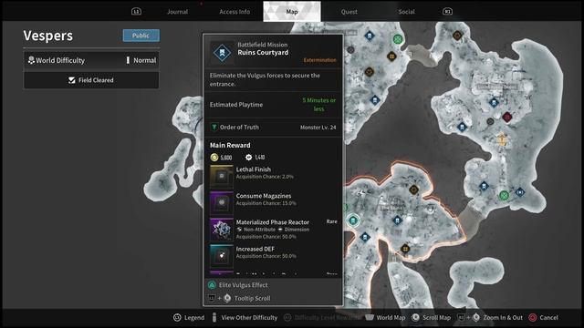The width and height of the screenshot is (584, 328).
Task: Click the Lethal Finish reward thumbnail
Action: point(222,176)
